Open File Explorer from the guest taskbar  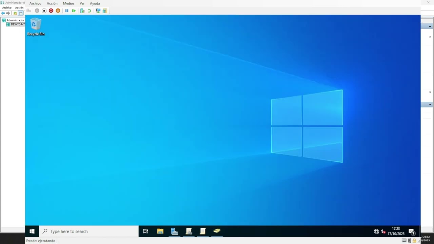pyautogui.click(x=160, y=231)
